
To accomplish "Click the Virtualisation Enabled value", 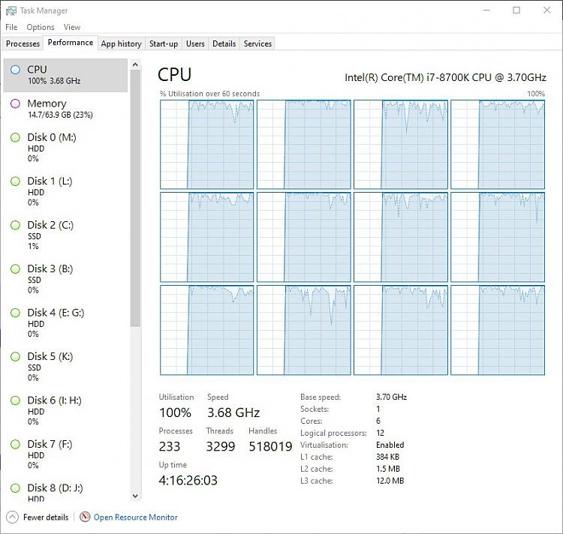I will (x=390, y=445).
